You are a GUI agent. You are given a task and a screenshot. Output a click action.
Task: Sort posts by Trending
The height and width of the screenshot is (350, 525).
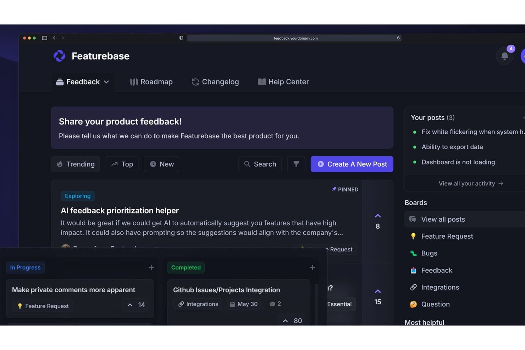(76, 164)
